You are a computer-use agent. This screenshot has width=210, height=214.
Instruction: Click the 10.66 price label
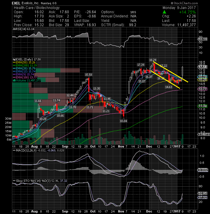[x=60, y=116]
